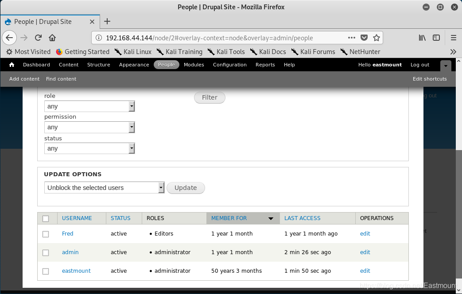Open the Firefox hamburger menu
This screenshot has width=462, height=294.
(454, 38)
